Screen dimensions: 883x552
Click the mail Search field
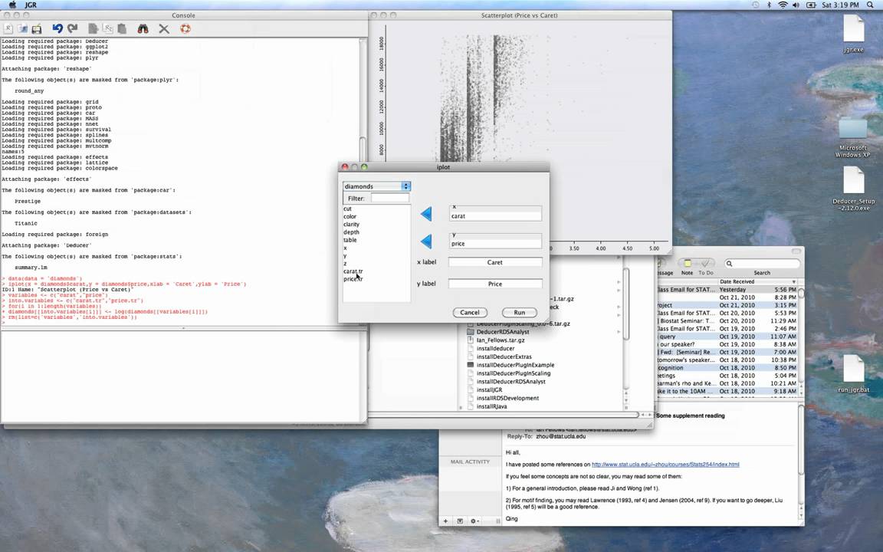pyautogui.click(x=762, y=263)
